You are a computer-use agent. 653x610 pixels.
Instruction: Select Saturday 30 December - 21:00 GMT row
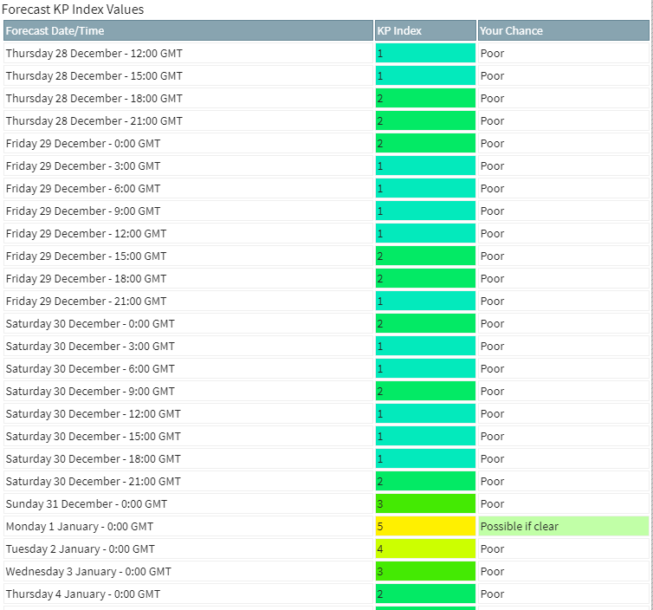click(x=326, y=481)
